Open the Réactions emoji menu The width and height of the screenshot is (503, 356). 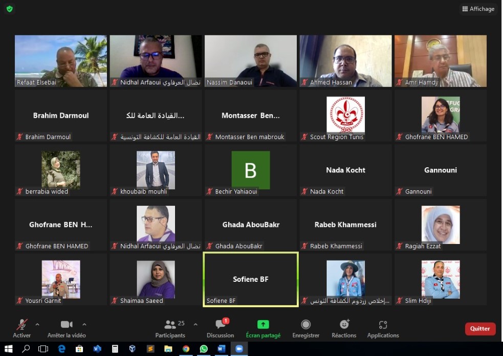tap(344, 325)
